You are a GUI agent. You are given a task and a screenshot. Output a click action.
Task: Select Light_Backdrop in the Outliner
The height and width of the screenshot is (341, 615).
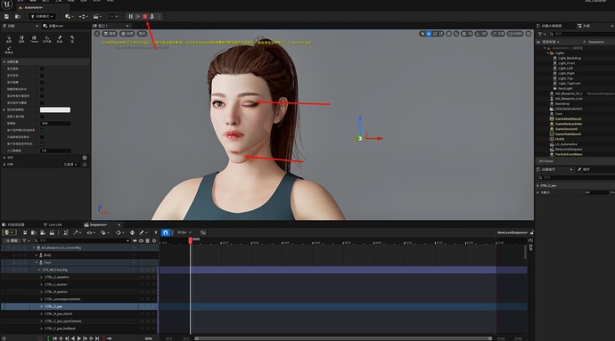570,58
